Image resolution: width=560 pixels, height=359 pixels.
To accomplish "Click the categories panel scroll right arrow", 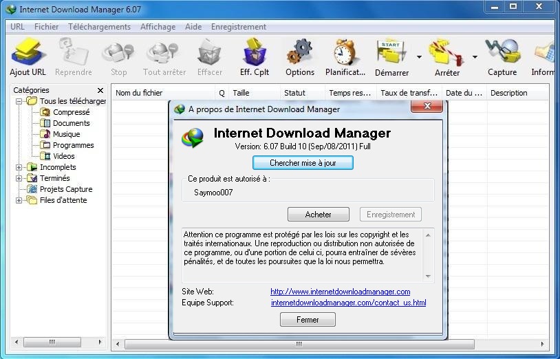I will pos(100,342).
